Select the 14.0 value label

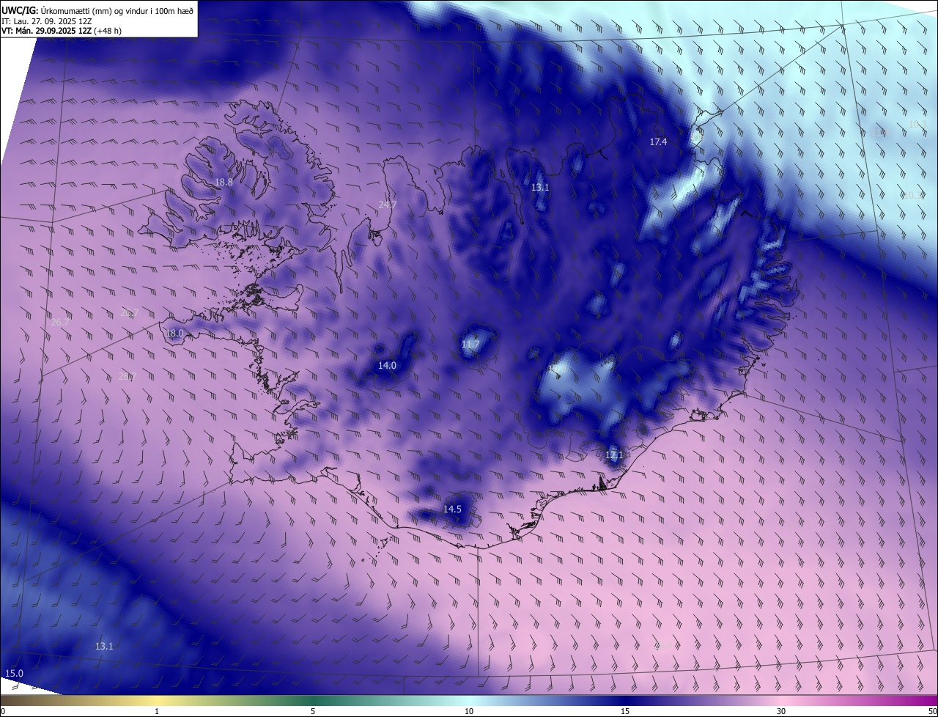click(387, 365)
